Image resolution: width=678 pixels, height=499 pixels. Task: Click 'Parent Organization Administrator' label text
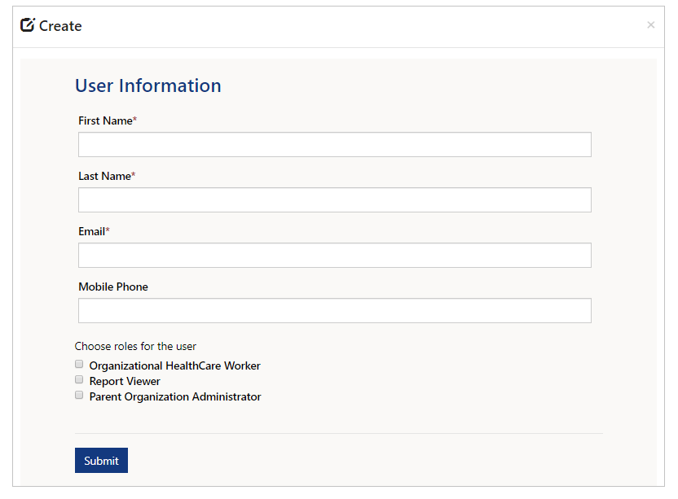pos(175,396)
